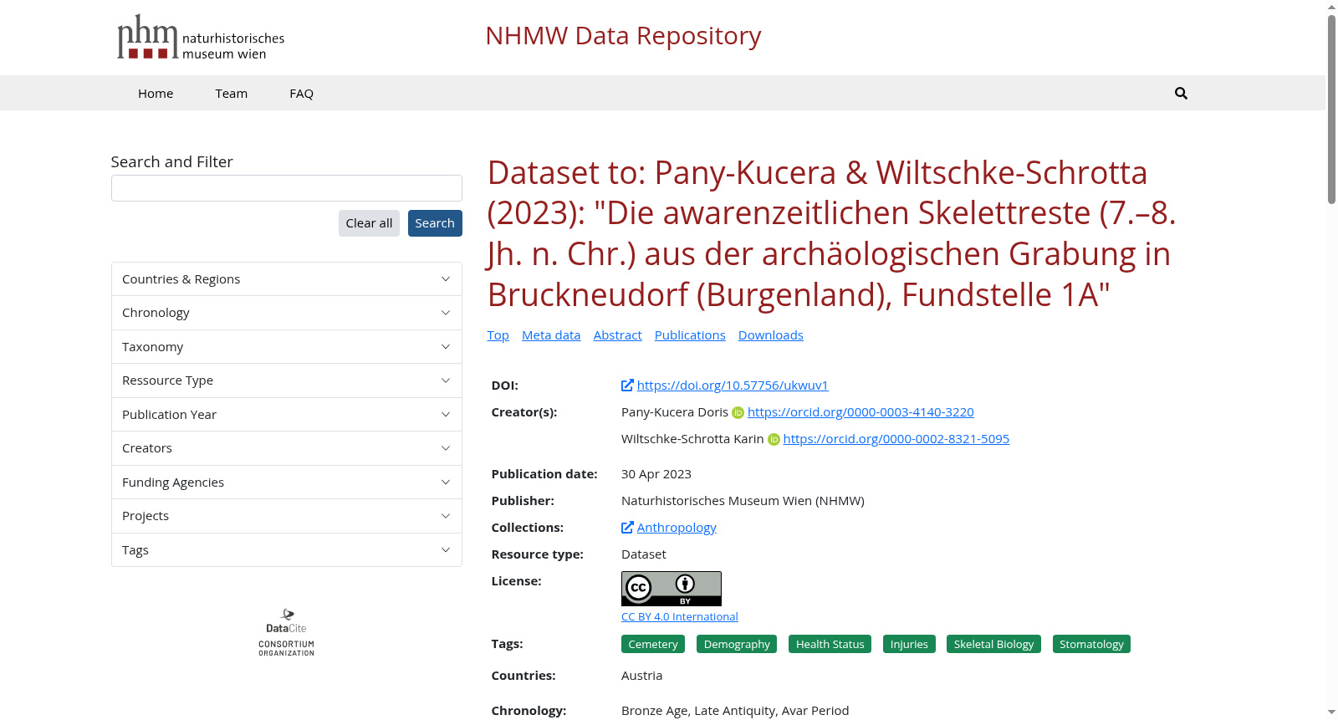This screenshot has height=720, width=1338.
Task: Click the external link icon beside DOI
Action: pyautogui.click(x=627, y=386)
